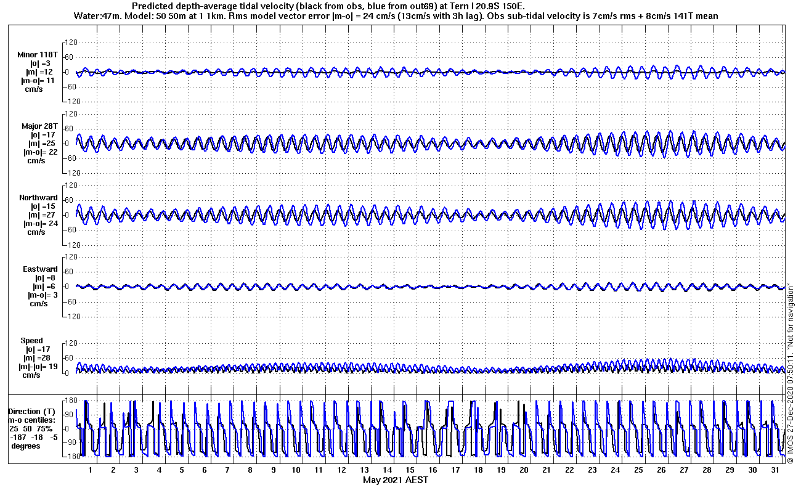The image size is (801, 493).
Task: Click '|m-o|= 11' in the Minor panel
Action: [x=38, y=81]
